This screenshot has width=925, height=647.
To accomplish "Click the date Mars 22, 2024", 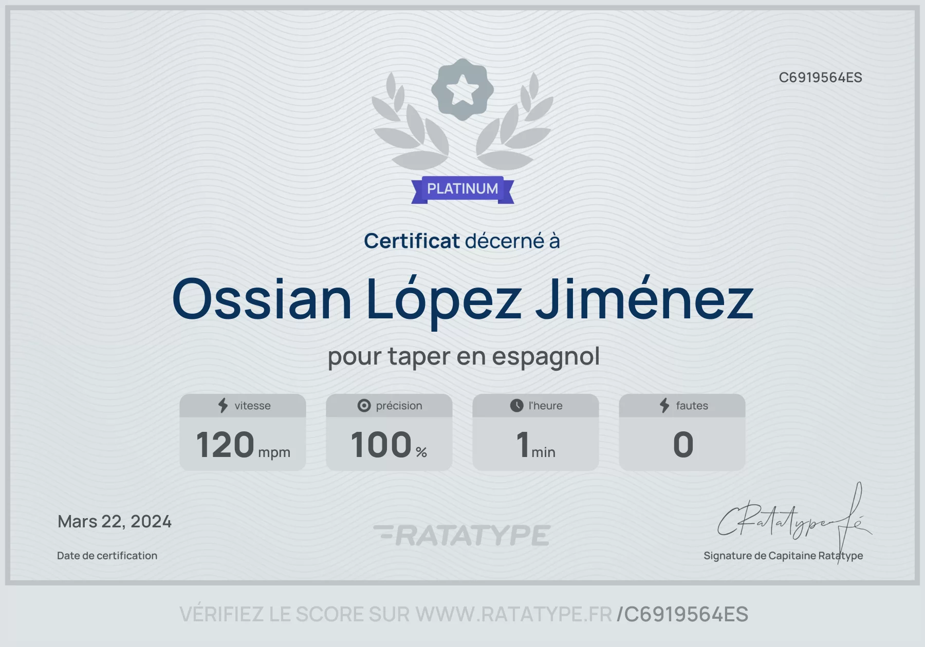I will (x=115, y=522).
